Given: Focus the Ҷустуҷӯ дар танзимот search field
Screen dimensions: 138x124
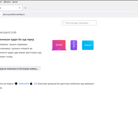Looking at the screenshot, I should 79,23.
